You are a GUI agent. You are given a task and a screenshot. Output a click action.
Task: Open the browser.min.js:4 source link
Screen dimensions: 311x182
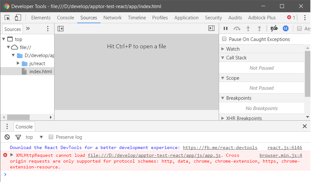(x=281, y=156)
